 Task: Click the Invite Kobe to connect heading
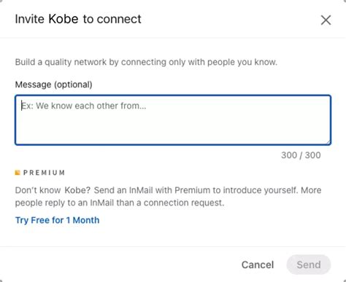click(x=78, y=19)
